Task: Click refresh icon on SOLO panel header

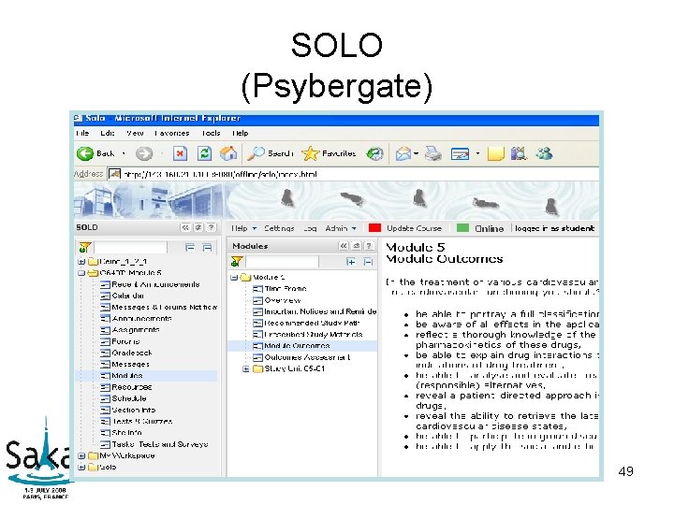Action: click(x=198, y=227)
